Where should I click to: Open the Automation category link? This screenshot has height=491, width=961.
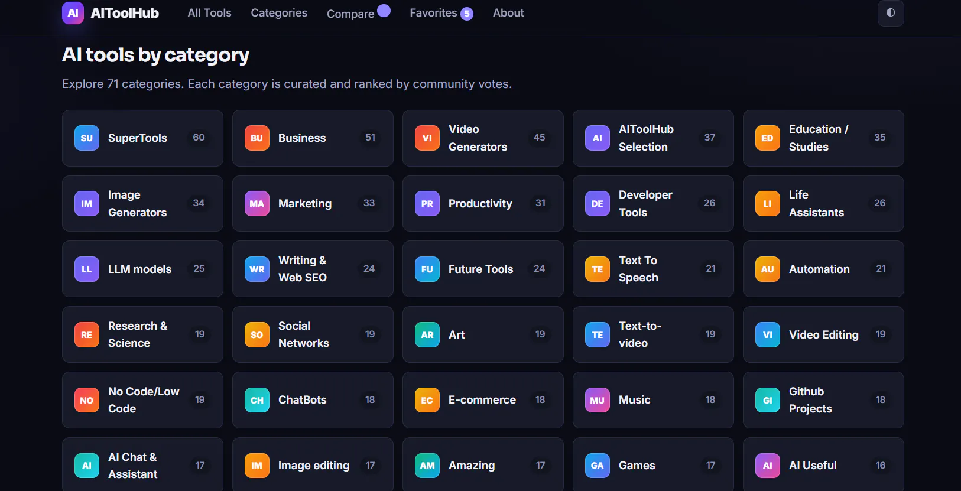click(823, 269)
